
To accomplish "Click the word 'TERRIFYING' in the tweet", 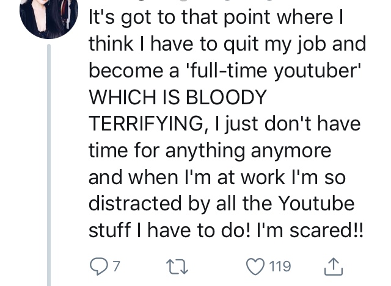I will pyautogui.click(x=145, y=124).
